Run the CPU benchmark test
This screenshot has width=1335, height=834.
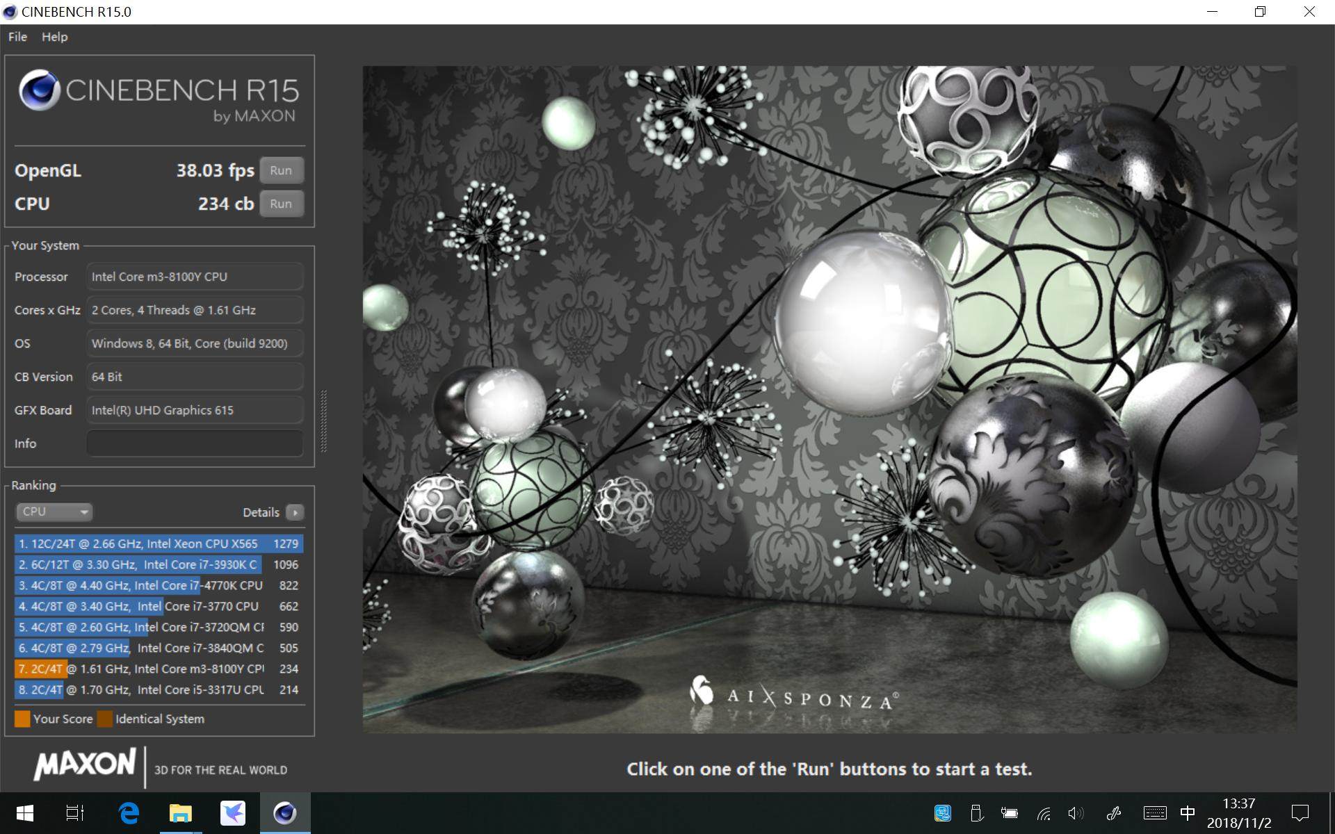[x=281, y=204]
